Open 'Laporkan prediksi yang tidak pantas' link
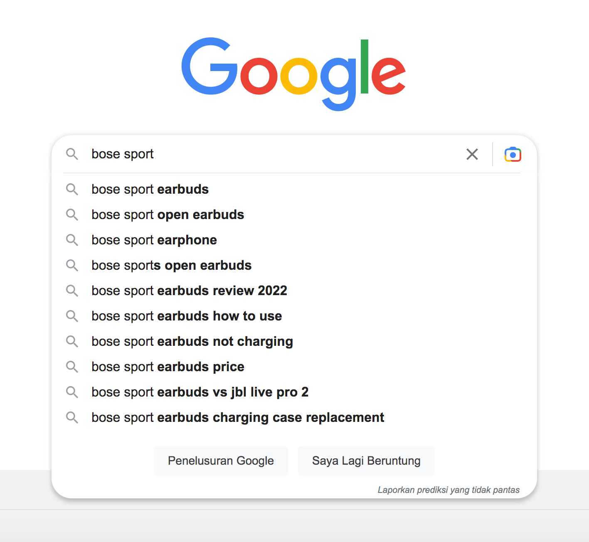 (449, 490)
